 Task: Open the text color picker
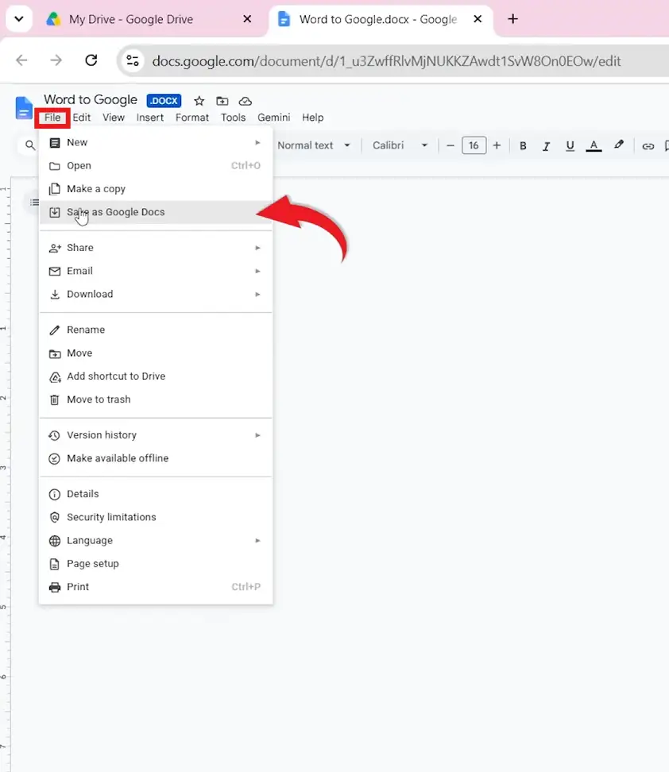594,145
